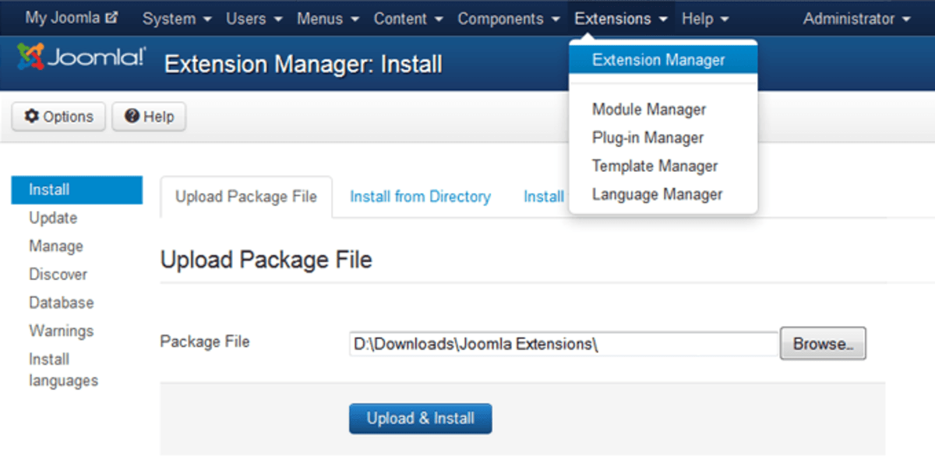
Task: Click the Package File path field
Action: (564, 344)
